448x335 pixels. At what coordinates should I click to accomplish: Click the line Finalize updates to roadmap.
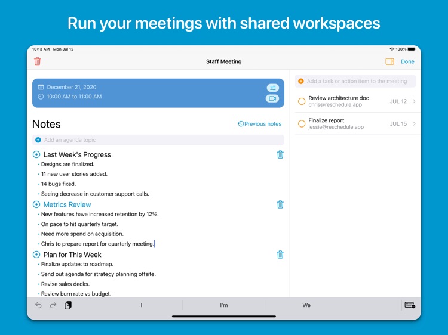tap(77, 264)
